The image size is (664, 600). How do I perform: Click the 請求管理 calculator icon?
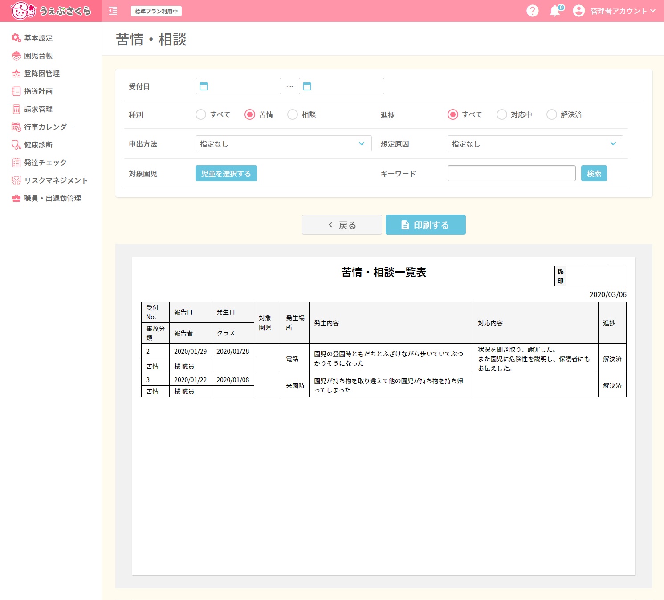pos(16,109)
